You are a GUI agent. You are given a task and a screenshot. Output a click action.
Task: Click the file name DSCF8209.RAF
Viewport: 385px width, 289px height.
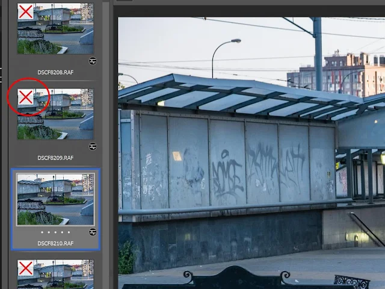55,158
